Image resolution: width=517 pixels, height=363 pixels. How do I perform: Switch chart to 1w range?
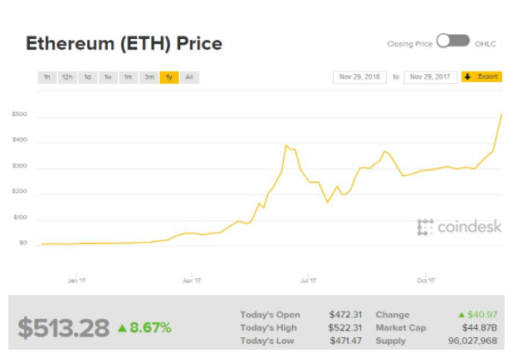[108, 77]
